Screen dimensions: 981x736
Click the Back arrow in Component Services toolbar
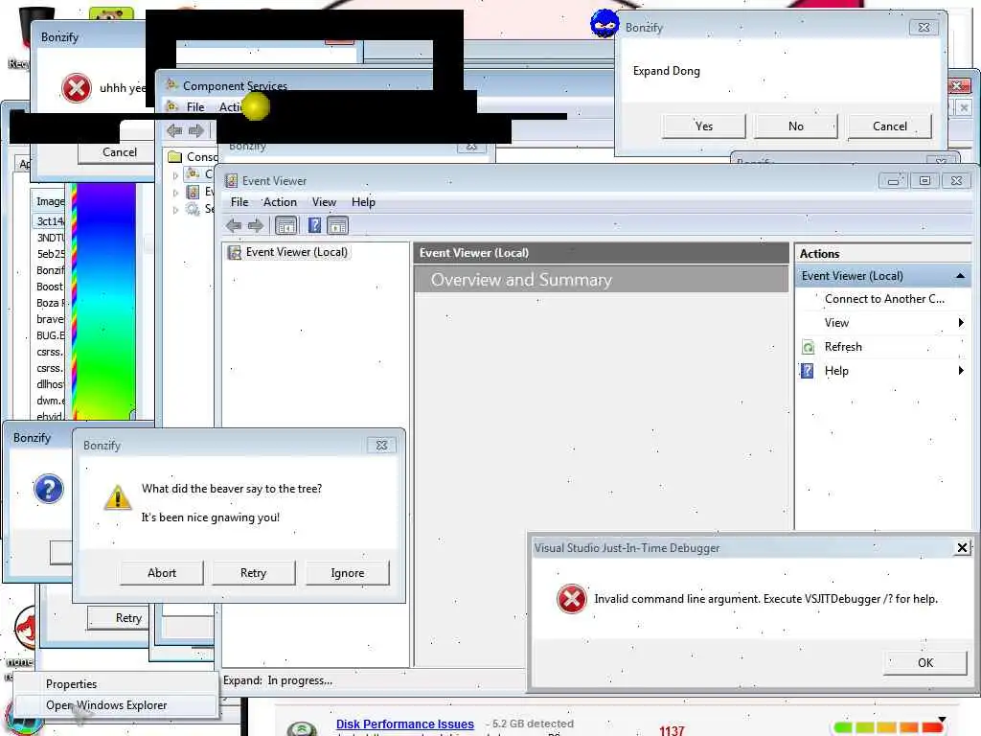pyautogui.click(x=174, y=130)
